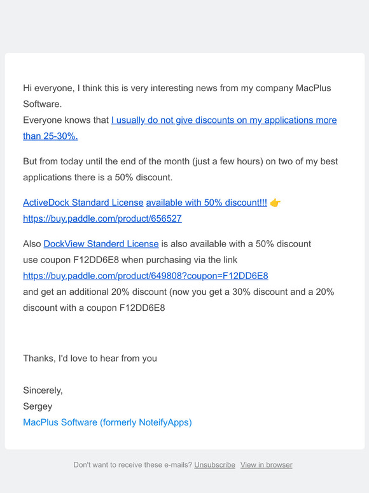Click the 'Thanks, I'd love to hear from you' line
Image resolution: width=369 pixels, height=493 pixels.
tap(90, 359)
